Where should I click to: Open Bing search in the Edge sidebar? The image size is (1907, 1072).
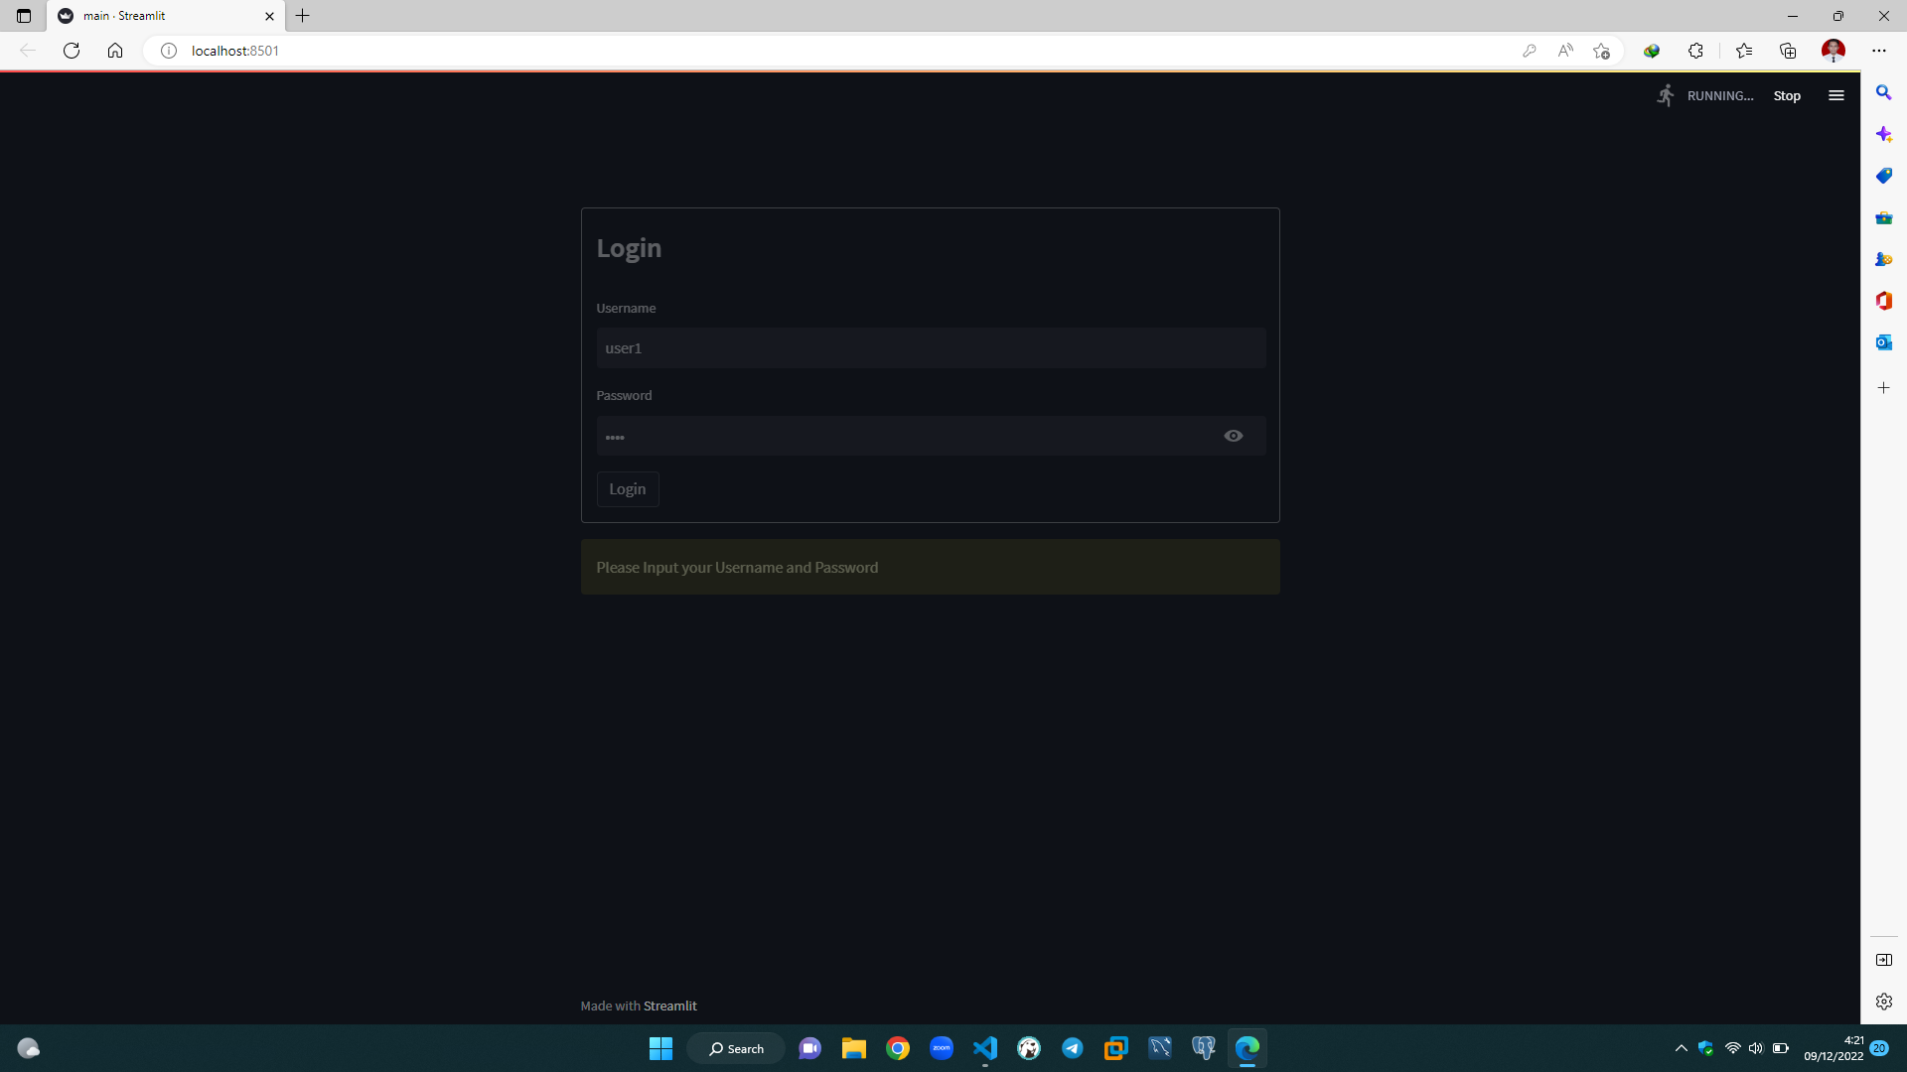[1883, 92]
